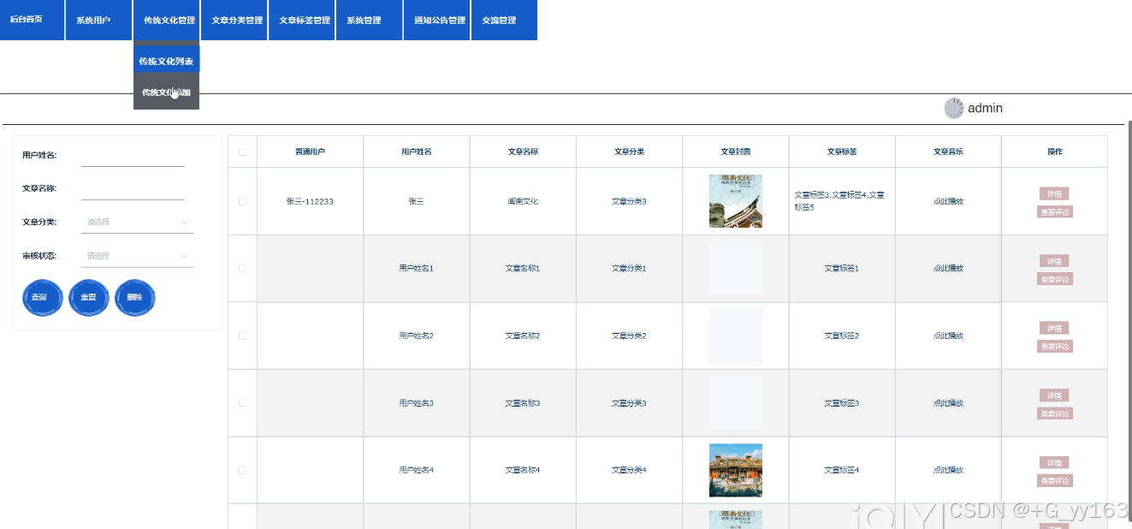Click 详情 for the 文章名称1 row
The image size is (1132, 529).
click(1054, 261)
